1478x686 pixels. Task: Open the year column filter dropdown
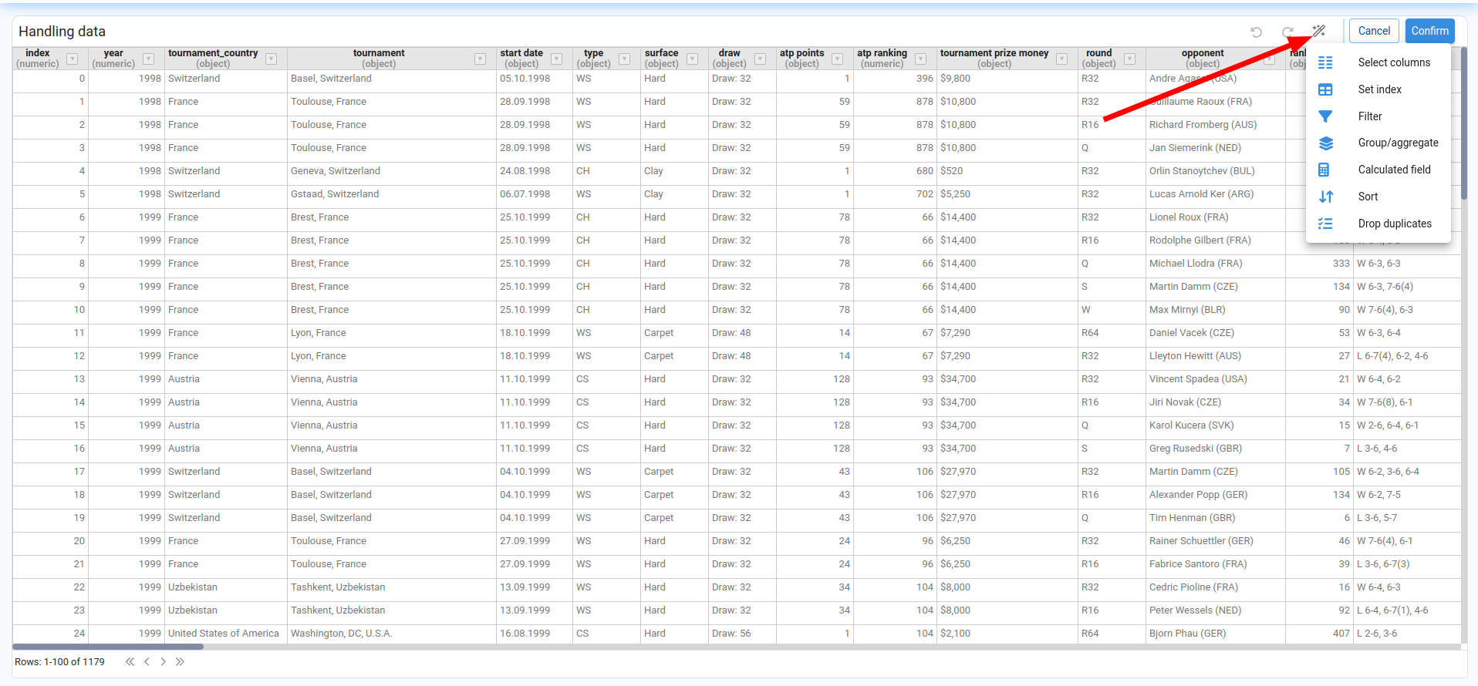point(149,59)
